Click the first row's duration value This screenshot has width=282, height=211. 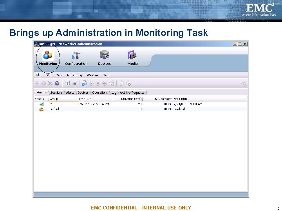(x=140, y=104)
